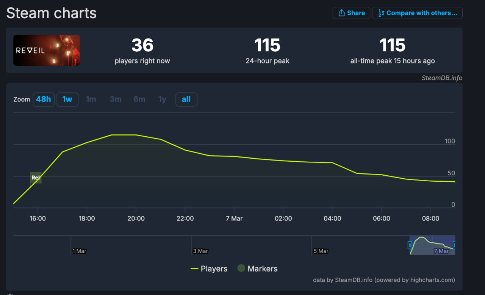Choose the 3m zoom option
The width and height of the screenshot is (485, 295).
tap(116, 99)
